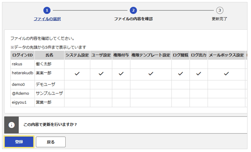The image size is (251, 152).
Task: Click the 権限テンプレート設定 column header
Action: (x=151, y=55)
